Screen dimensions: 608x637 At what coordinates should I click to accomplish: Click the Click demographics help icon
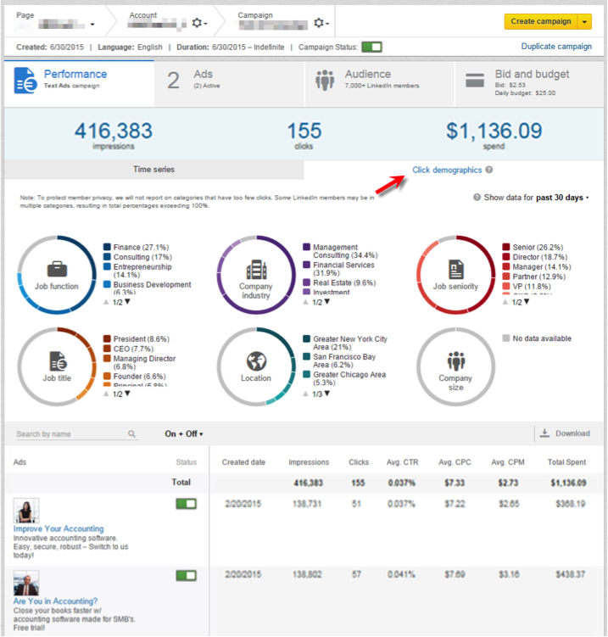(x=489, y=170)
